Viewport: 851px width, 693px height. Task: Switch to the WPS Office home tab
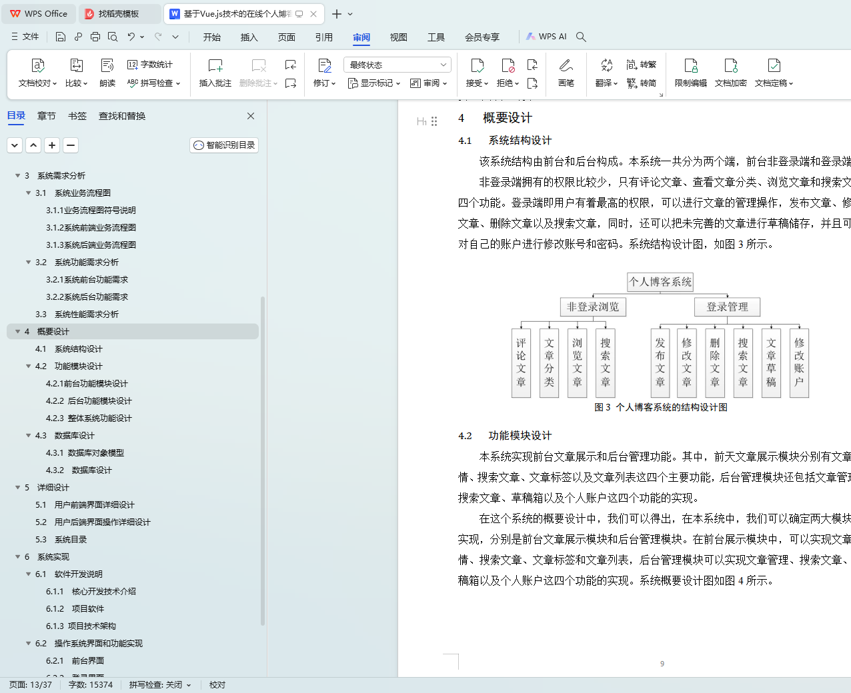click(39, 13)
